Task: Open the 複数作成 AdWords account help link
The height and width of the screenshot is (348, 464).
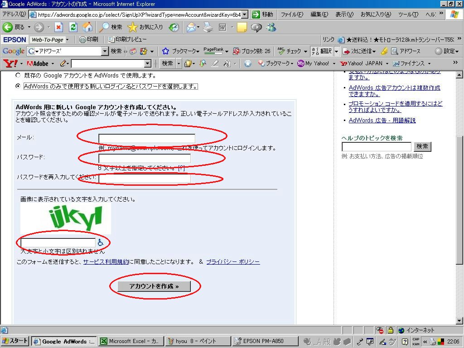Action: 395,91
